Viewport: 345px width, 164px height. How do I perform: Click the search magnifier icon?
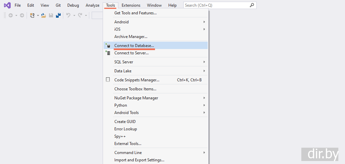(252, 5)
